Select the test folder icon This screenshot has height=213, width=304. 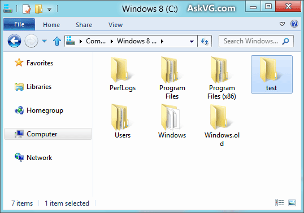click(270, 70)
